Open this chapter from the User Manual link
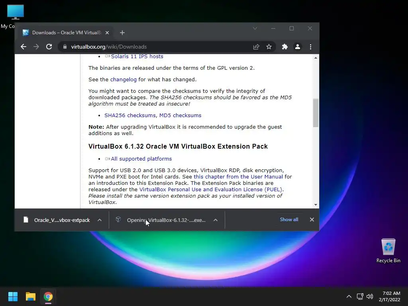 (238, 177)
